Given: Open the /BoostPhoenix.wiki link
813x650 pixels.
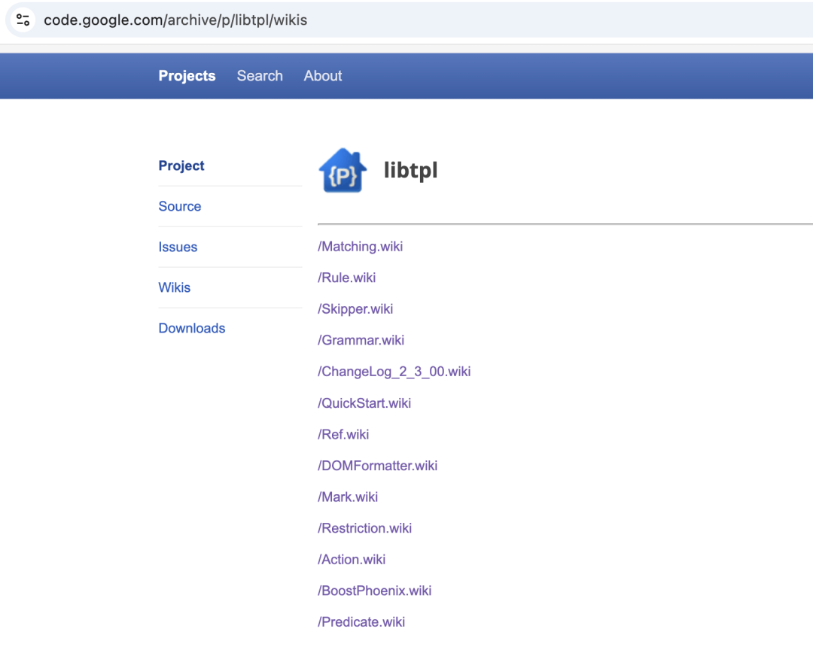Looking at the screenshot, I should click(x=375, y=591).
